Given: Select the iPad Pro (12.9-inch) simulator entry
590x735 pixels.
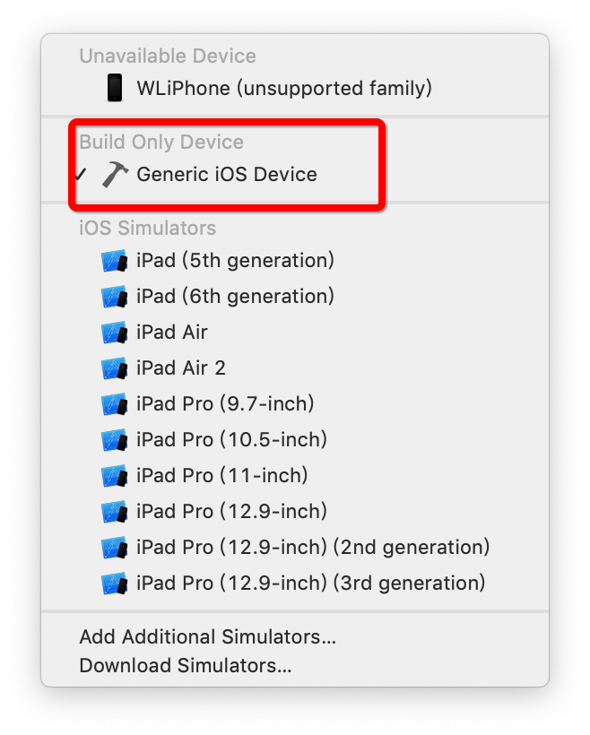Looking at the screenshot, I should 231,512.
